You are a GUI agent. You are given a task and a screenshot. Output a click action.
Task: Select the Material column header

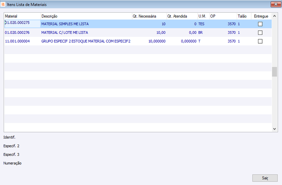(23, 16)
